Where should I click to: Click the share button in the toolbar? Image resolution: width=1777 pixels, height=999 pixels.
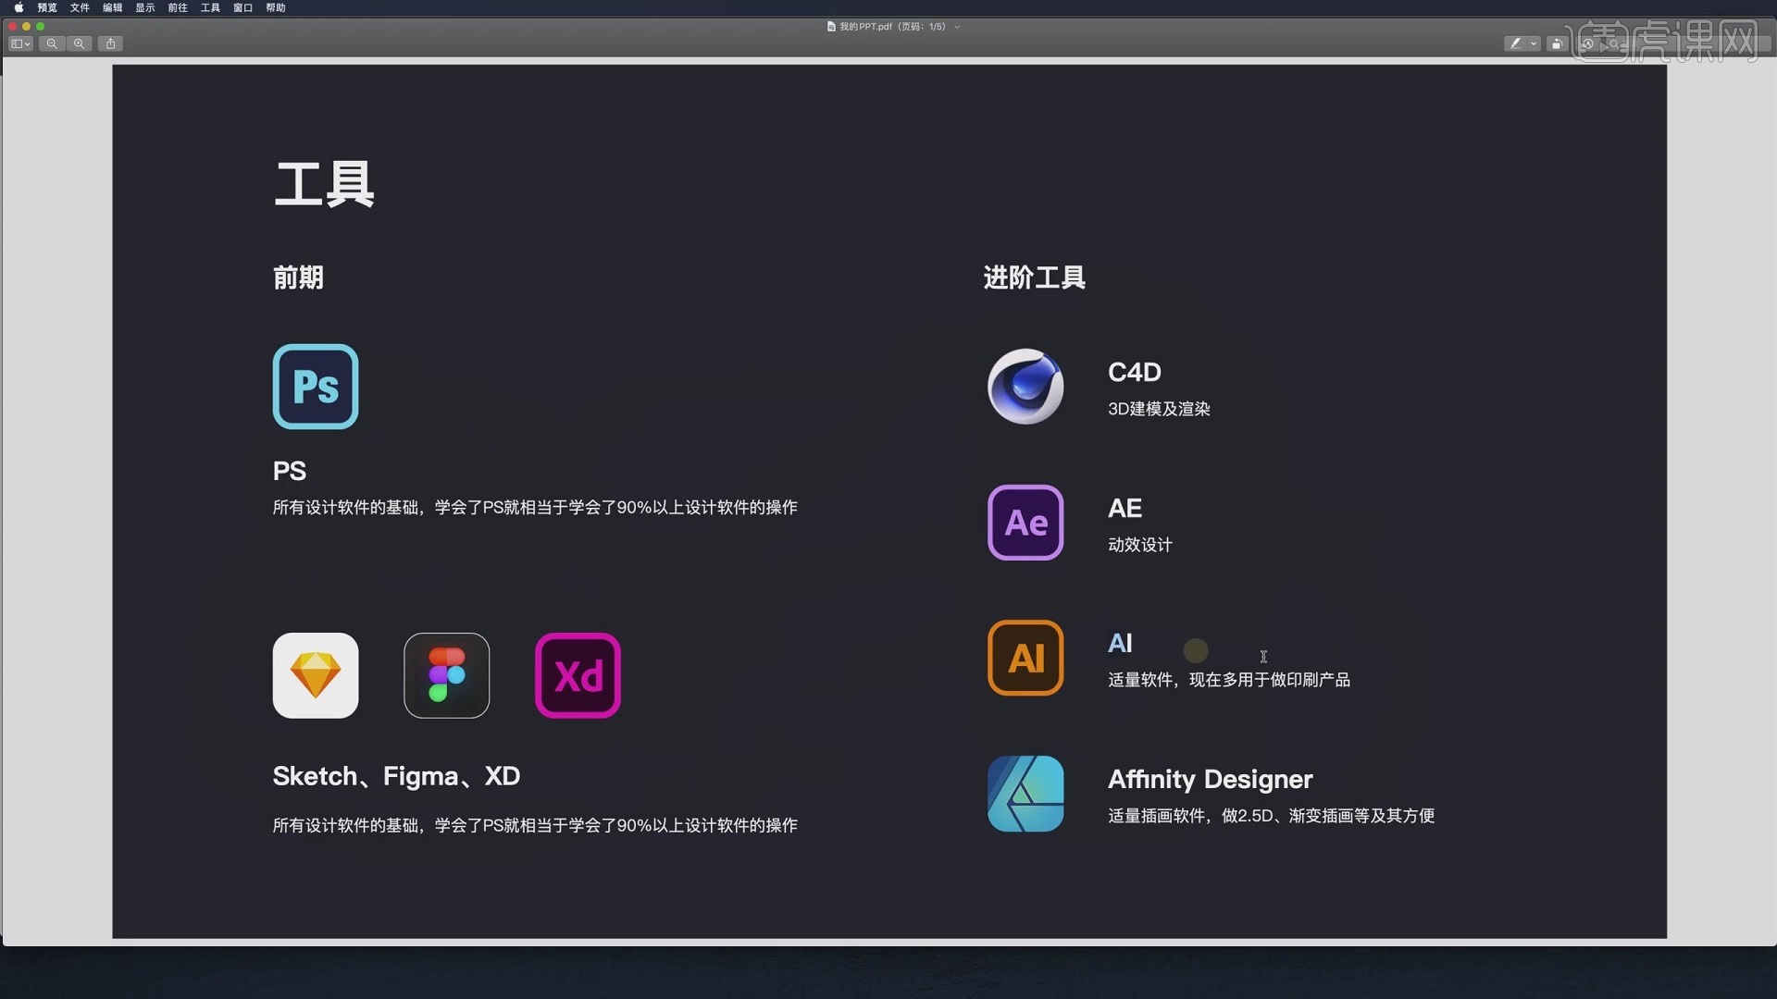pyautogui.click(x=111, y=43)
